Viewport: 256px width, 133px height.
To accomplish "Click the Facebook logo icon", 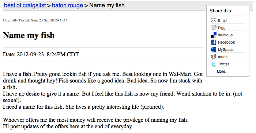I will (x=213, y=42).
